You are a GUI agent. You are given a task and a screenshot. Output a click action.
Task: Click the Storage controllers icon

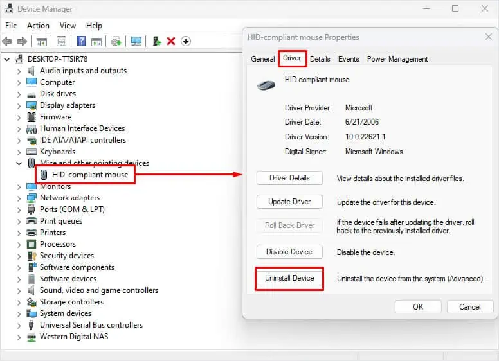click(32, 302)
